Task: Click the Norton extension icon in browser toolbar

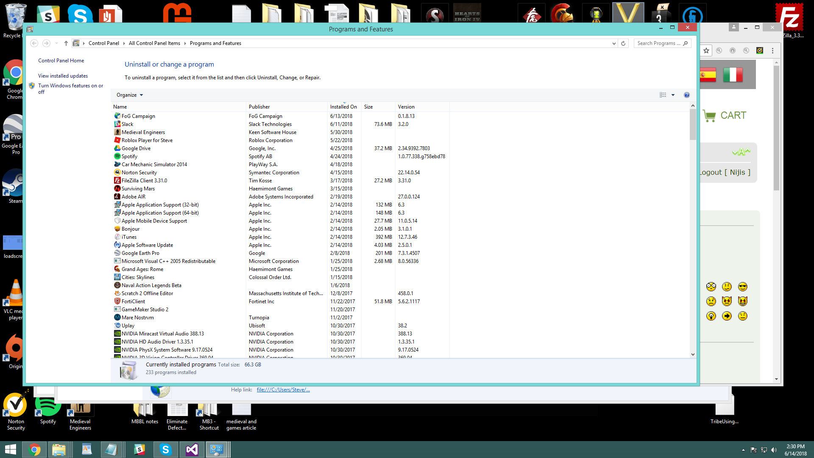Action: 760,50
